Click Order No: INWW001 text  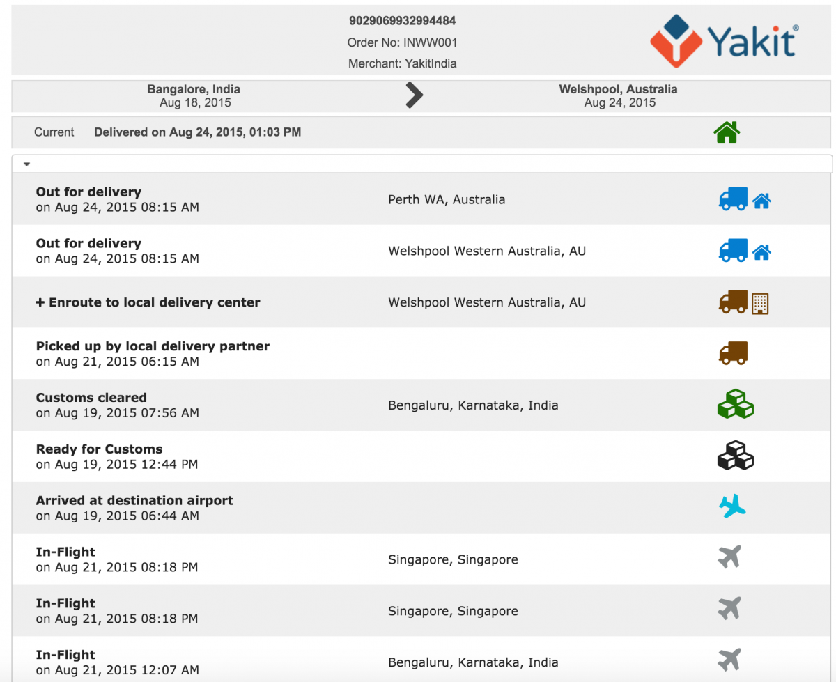click(x=403, y=42)
